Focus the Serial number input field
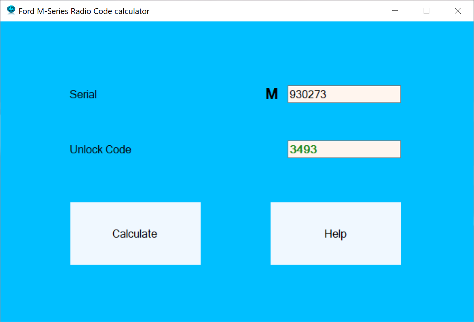This screenshot has width=474, height=322. click(344, 94)
